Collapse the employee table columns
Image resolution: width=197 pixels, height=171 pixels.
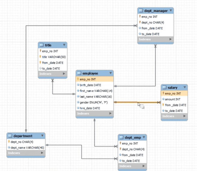111,73
